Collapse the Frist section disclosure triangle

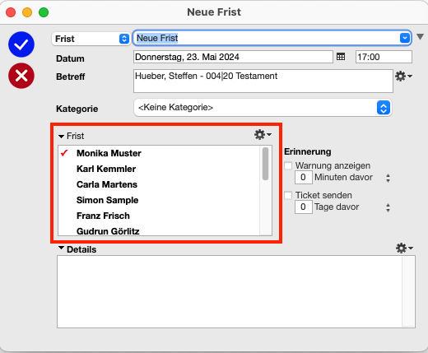click(x=61, y=137)
